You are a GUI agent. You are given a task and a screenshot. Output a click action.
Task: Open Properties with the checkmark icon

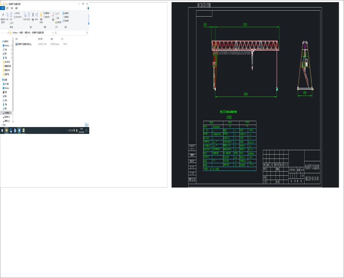(53, 15)
